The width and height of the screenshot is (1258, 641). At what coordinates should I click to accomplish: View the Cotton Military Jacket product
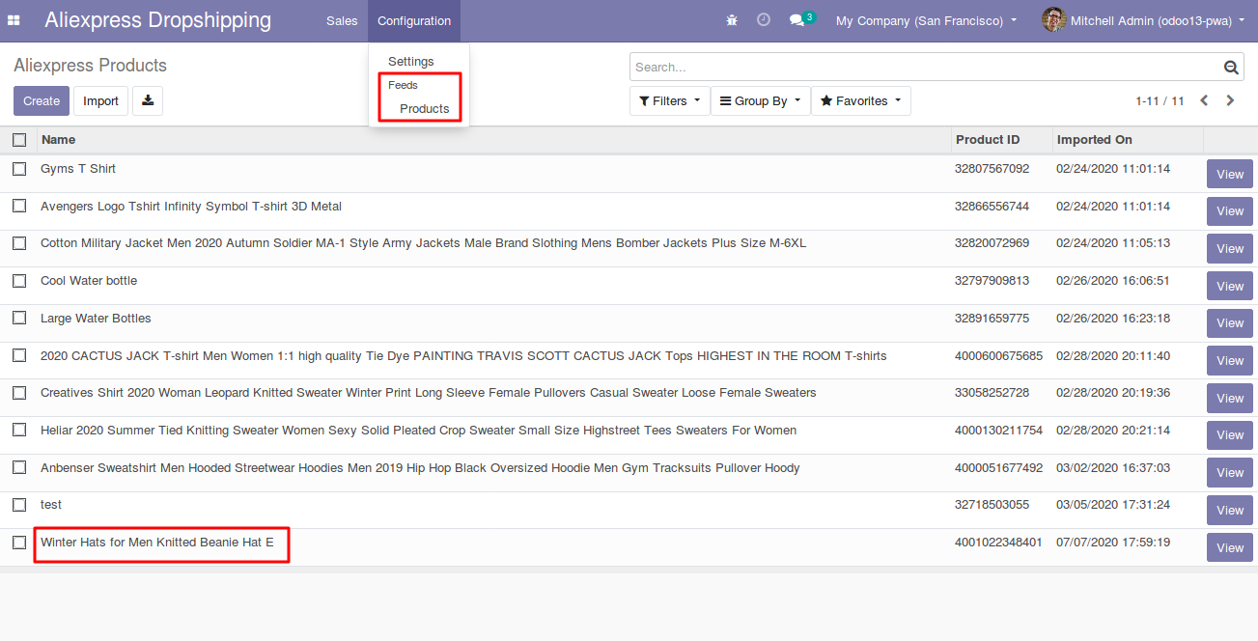click(1230, 249)
